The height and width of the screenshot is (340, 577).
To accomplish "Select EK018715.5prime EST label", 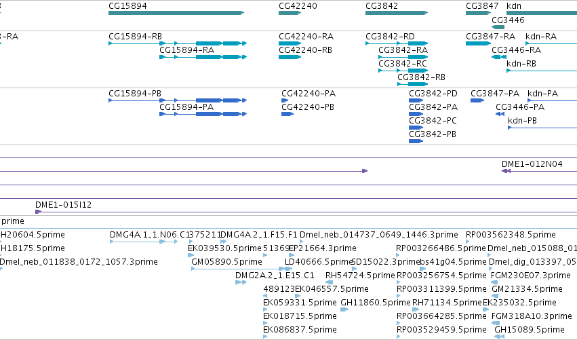I will [300, 316].
